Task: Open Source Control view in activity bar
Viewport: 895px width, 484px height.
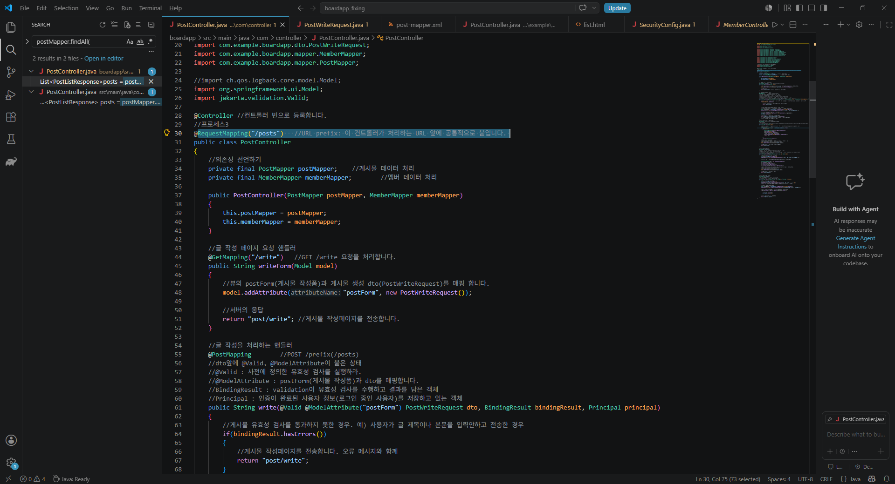Action: pos(11,72)
